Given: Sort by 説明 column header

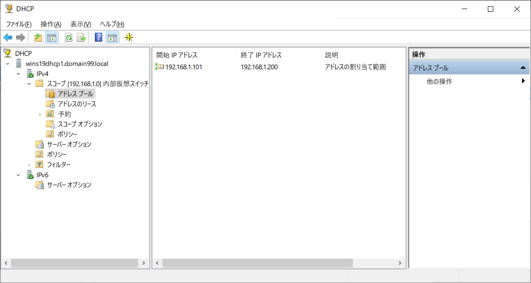Looking at the screenshot, I should pos(363,55).
